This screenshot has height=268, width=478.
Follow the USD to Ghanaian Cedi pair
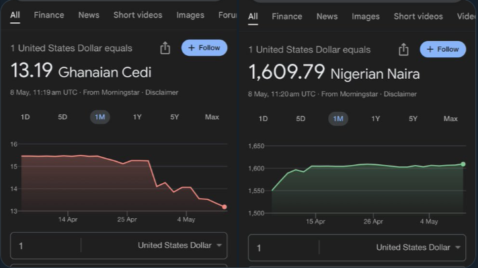(204, 48)
